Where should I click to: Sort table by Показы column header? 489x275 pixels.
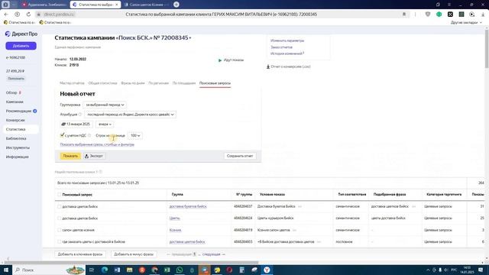point(478,195)
